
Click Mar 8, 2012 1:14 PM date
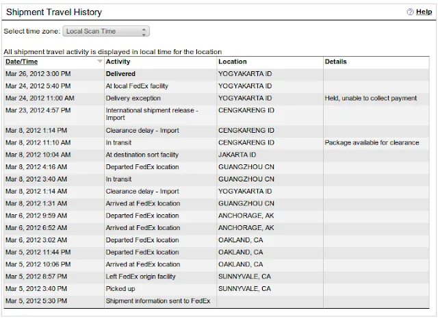point(36,131)
